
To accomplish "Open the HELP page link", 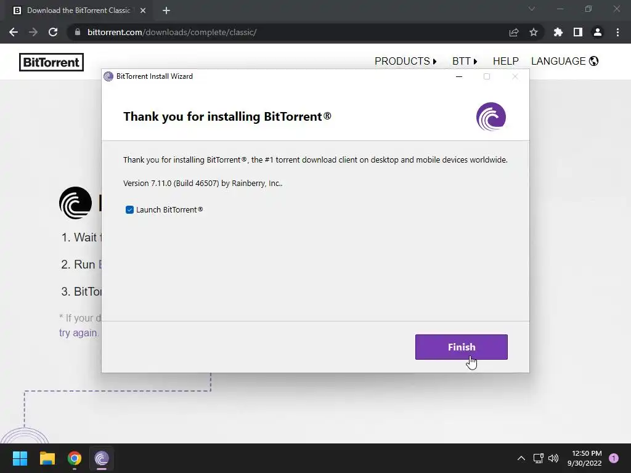I will point(506,61).
